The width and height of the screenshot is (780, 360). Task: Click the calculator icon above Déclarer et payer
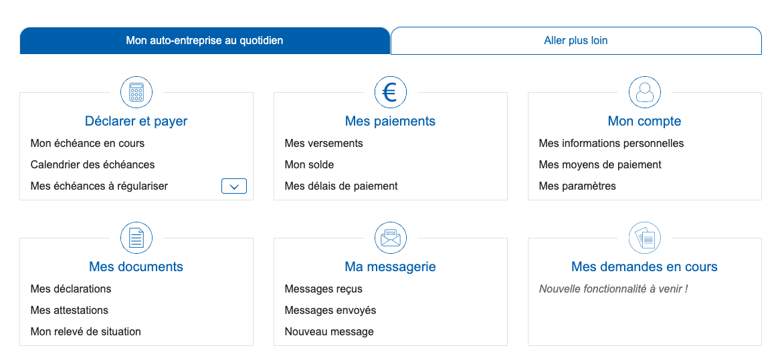point(136,92)
